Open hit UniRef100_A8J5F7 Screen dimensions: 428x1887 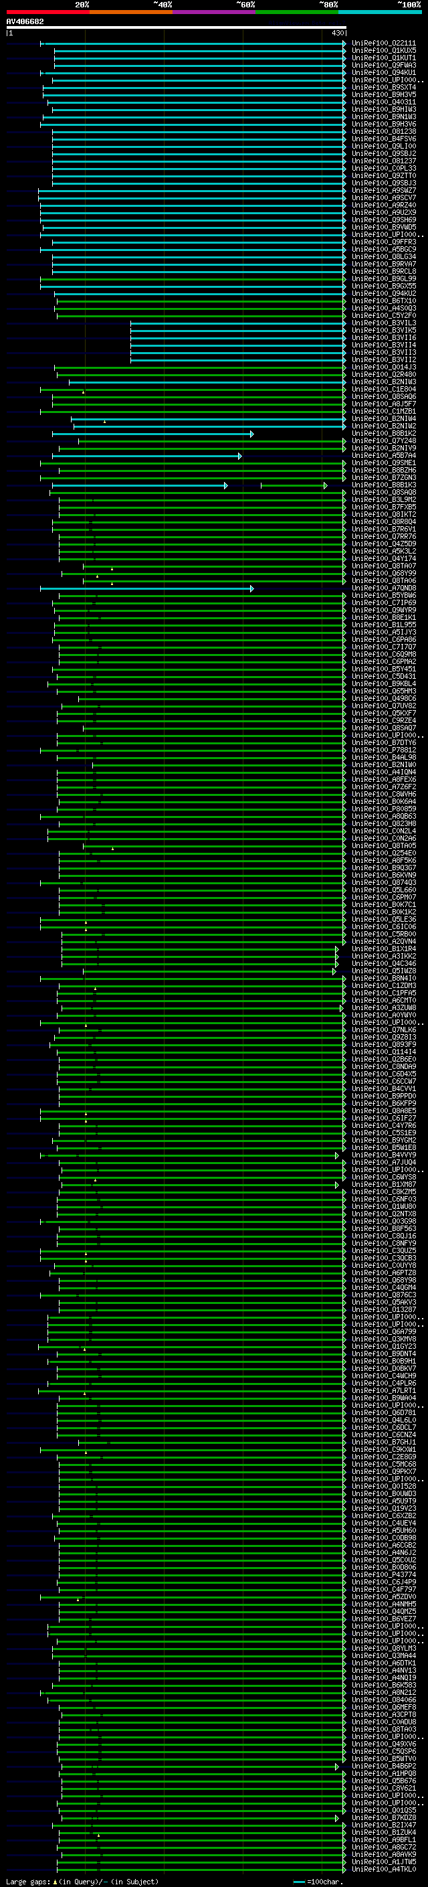pos(384,404)
